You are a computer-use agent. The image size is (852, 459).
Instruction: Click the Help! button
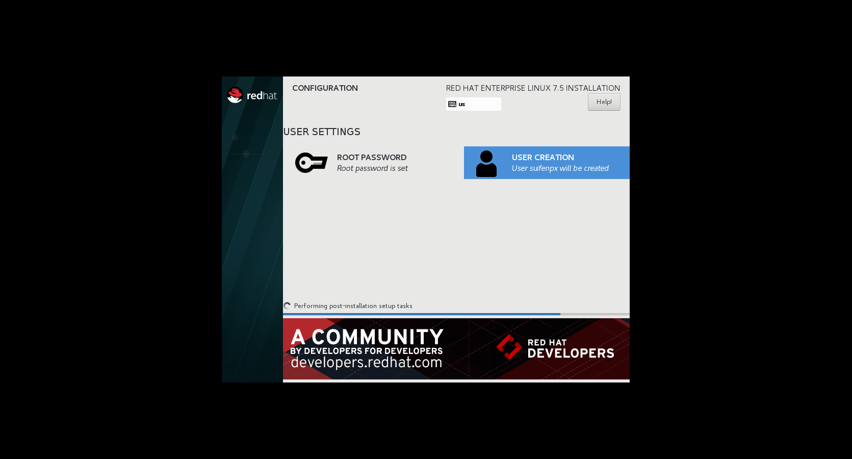coord(604,102)
